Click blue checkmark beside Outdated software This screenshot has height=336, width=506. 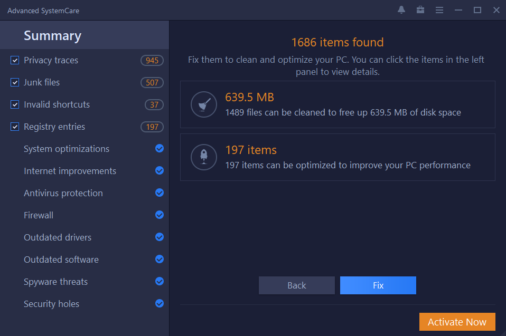click(160, 260)
